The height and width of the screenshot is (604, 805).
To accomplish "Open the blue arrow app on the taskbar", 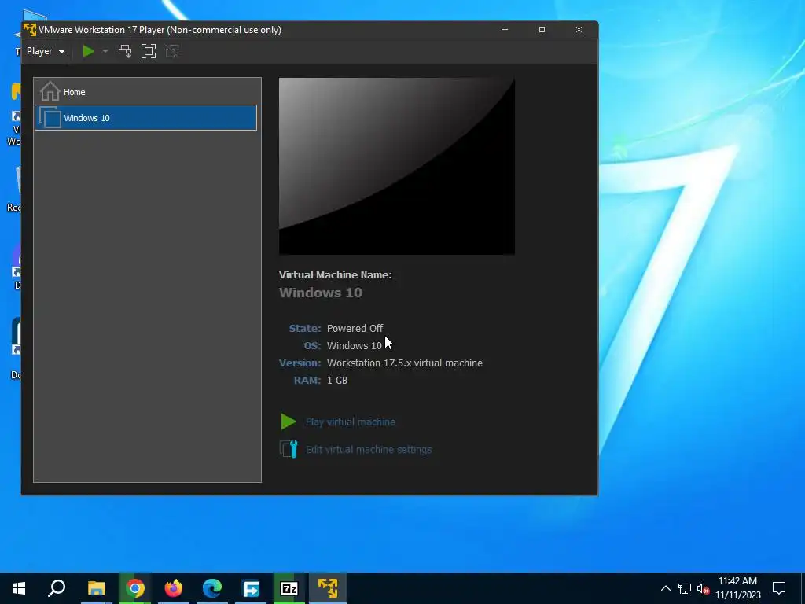I will 251,588.
